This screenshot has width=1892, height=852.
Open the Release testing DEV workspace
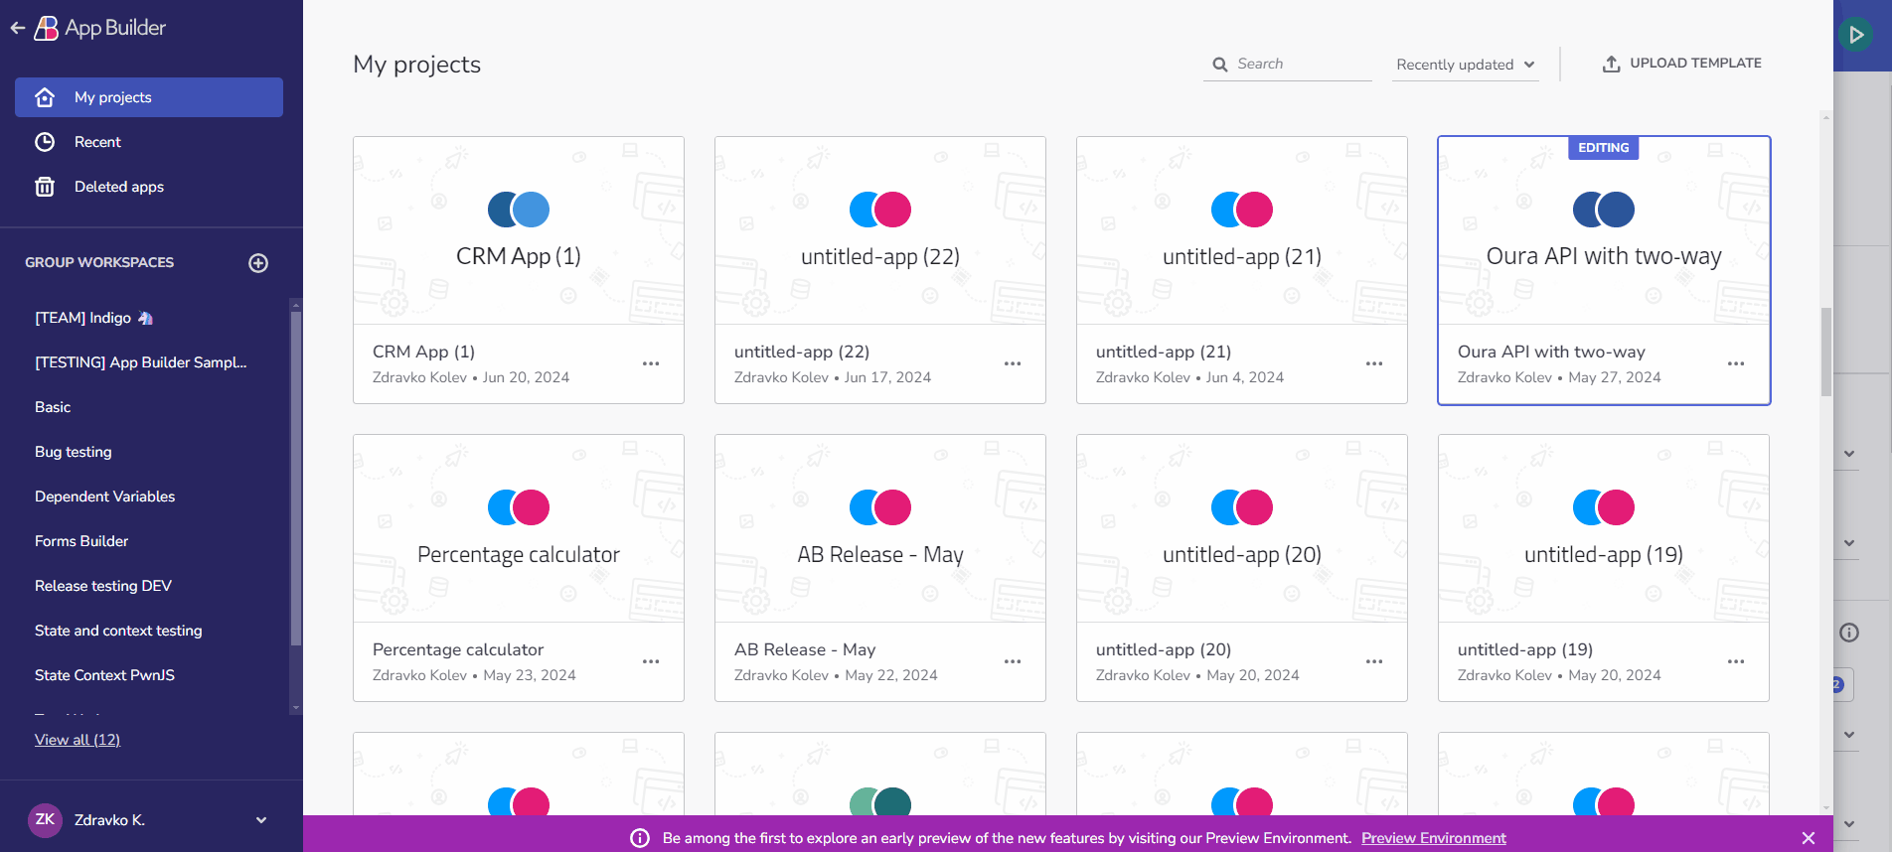click(103, 586)
